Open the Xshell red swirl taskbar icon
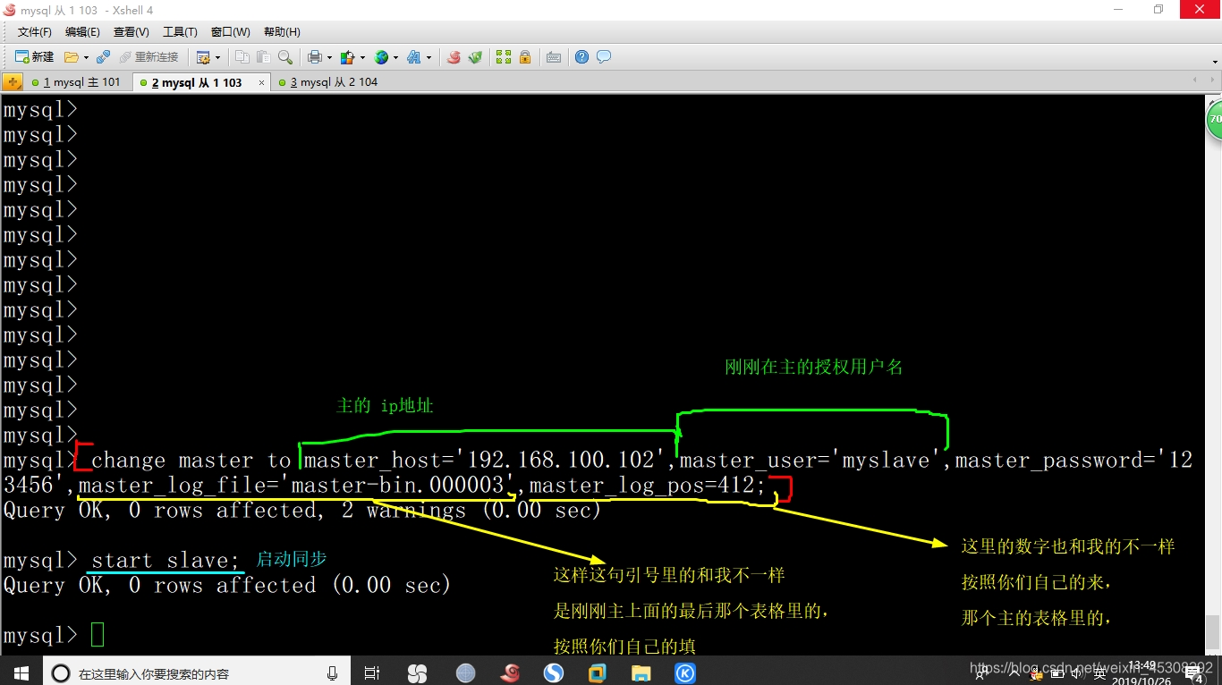Image resolution: width=1222 pixels, height=685 pixels. click(x=511, y=672)
